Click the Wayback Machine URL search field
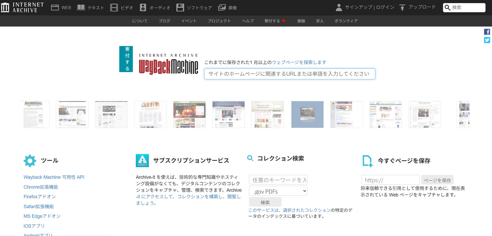492x236 pixels. [x=289, y=74]
